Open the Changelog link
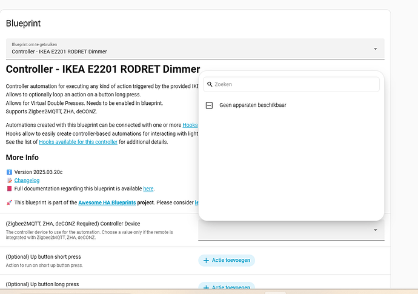418x294 pixels. point(27,181)
